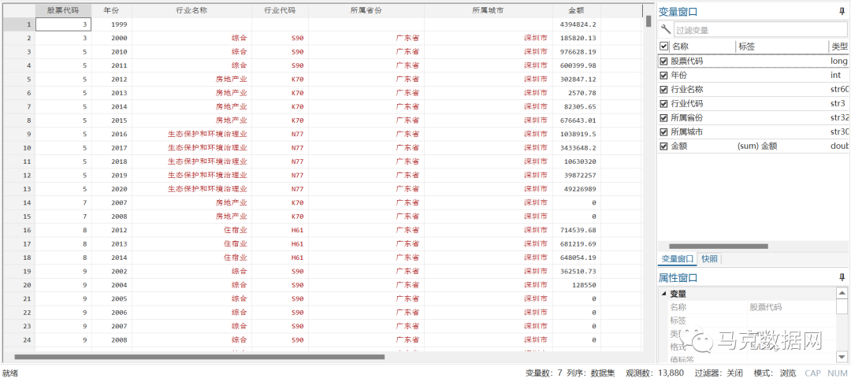Click the H61 cell in row 17
This screenshot has width=851, height=378.
click(x=280, y=243)
